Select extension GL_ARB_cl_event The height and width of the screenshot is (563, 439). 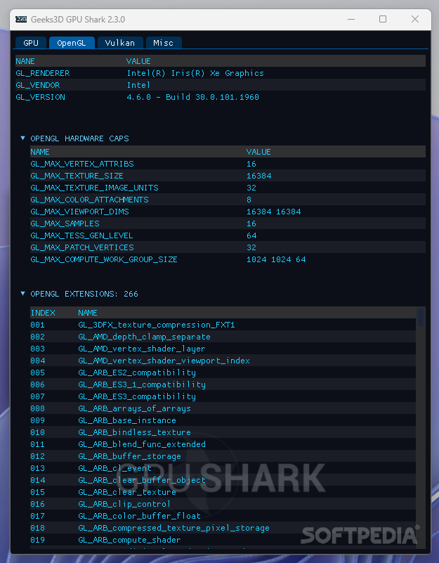coord(115,468)
